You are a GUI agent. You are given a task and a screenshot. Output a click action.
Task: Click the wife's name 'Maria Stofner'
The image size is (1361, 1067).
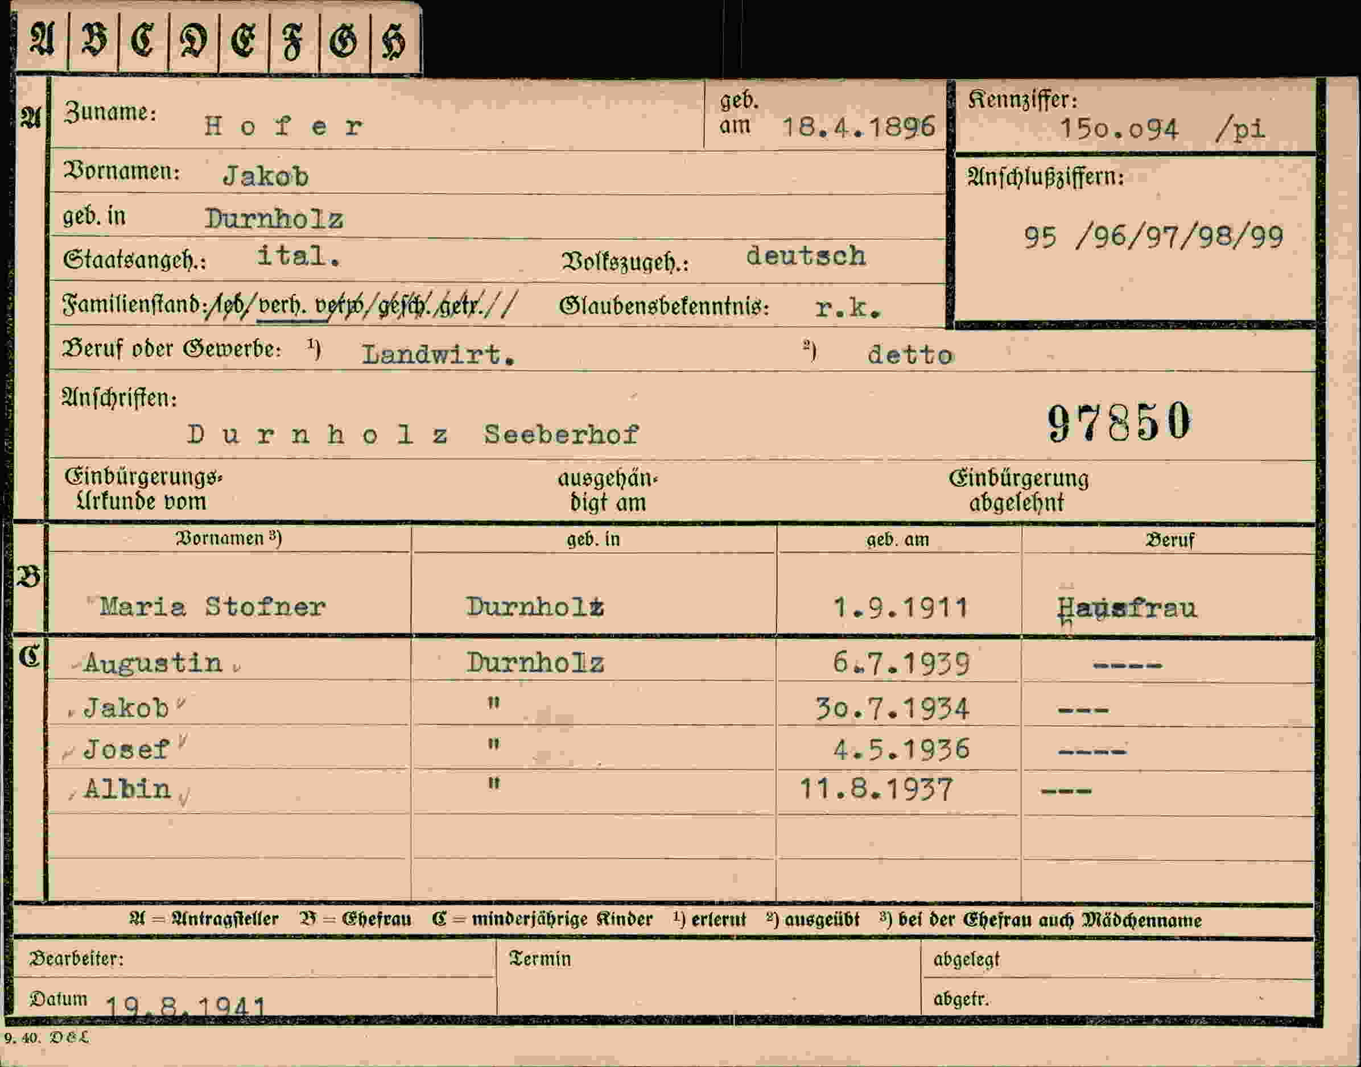(212, 607)
